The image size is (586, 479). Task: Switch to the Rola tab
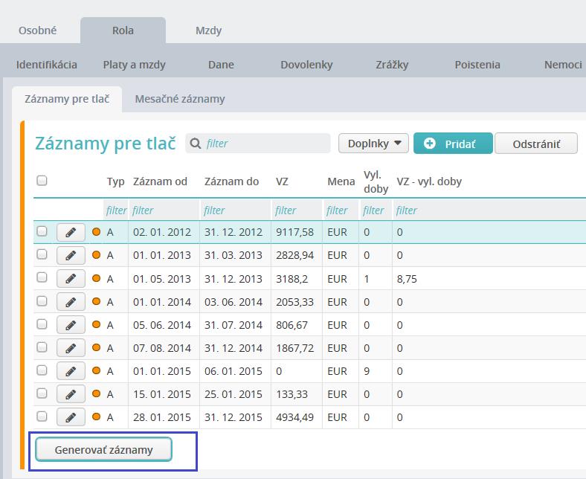point(123,30)
